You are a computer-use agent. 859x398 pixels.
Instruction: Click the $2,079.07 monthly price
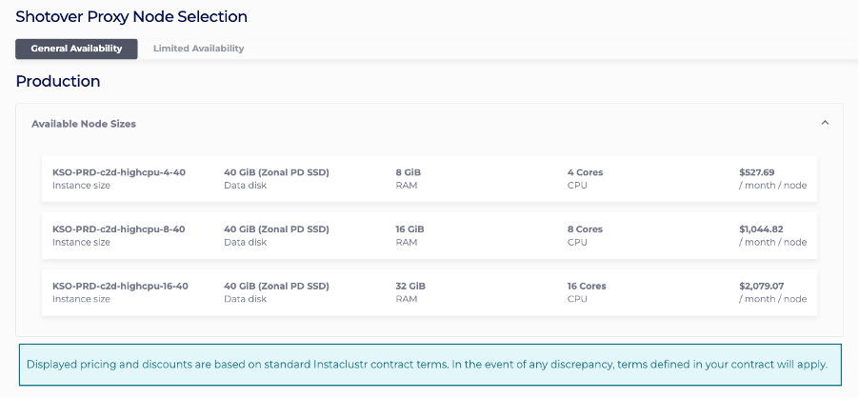tap(761, 286)
